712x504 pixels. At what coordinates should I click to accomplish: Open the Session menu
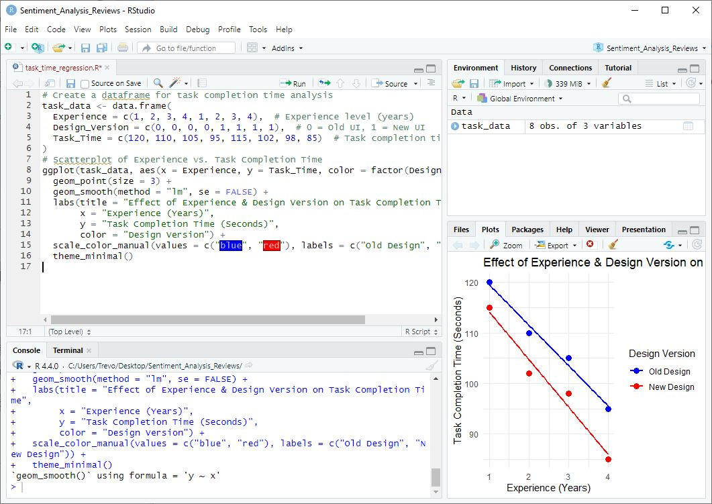coord(138,30)
